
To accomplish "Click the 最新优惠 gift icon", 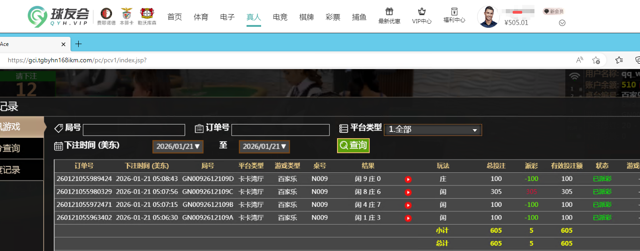I will 389,12.
